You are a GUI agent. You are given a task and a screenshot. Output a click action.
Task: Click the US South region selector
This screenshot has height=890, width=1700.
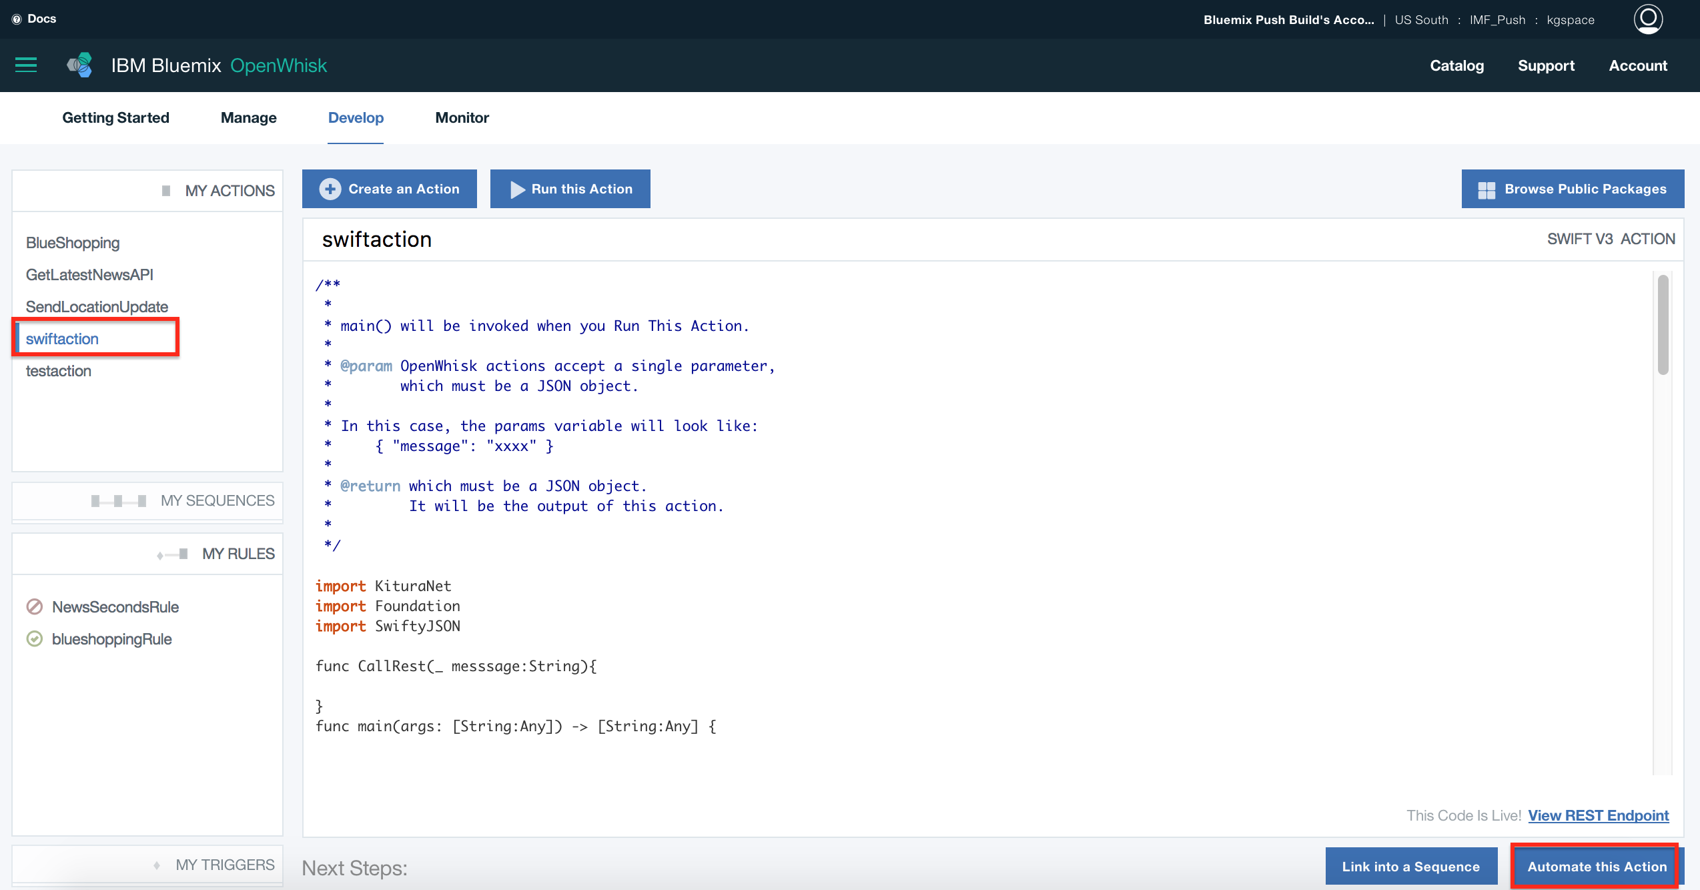[1421, 20]
